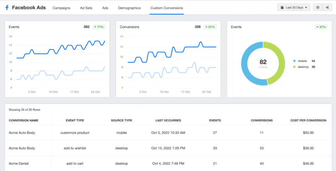Click the Facebook Ads title text
Viewport: 336px width, 171px height.
pos(29,8)
